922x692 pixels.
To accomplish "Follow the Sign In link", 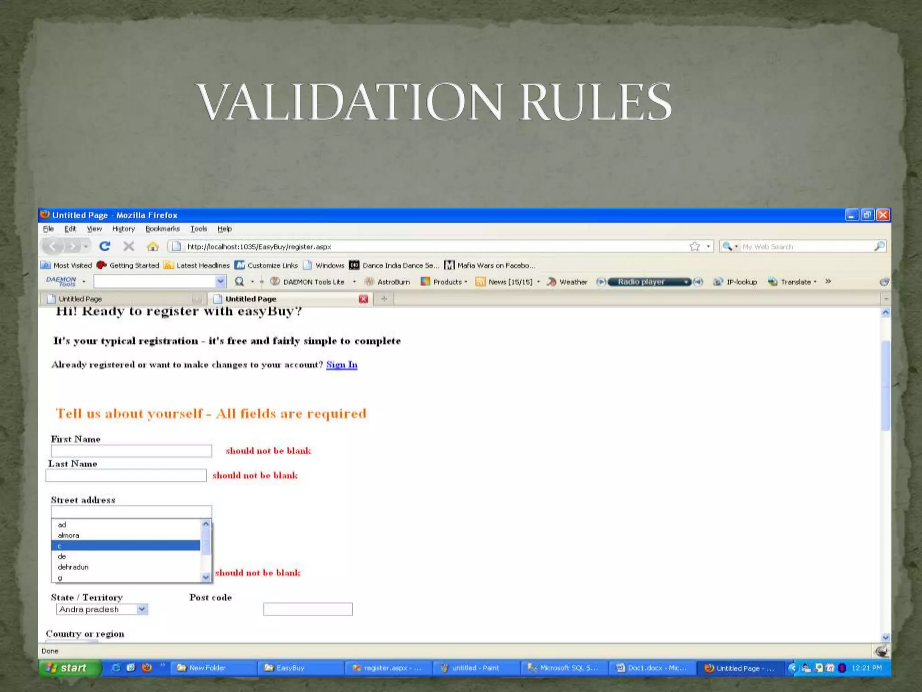I will [x=341, y=364].
